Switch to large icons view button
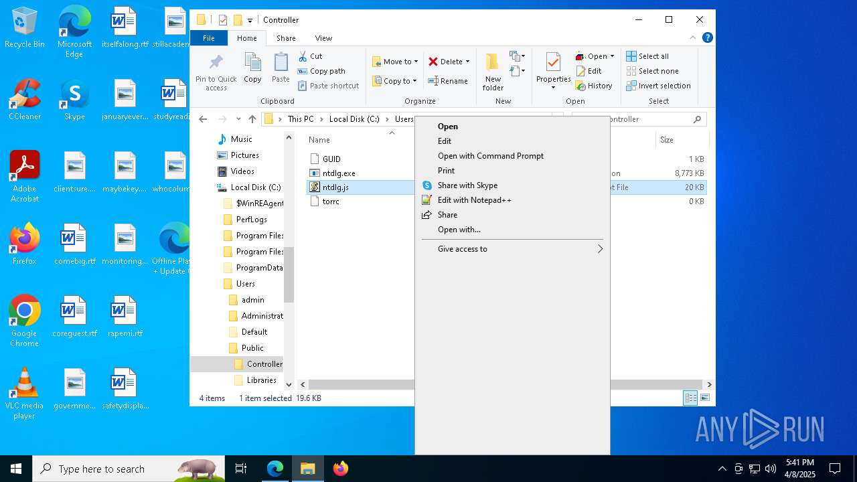 click(704, 398)
